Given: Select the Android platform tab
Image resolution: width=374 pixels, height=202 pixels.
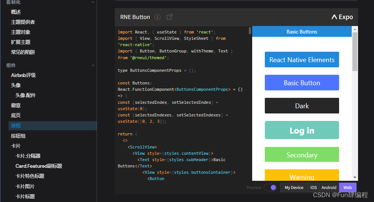Looking at the screenshot, I should tap(329, 187).
